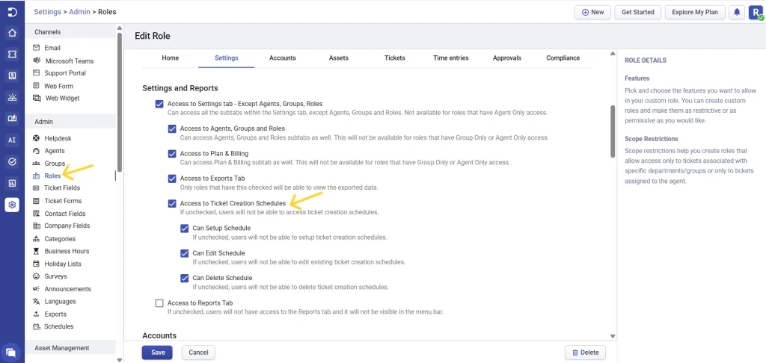Open the knowledge base book icon
The width and height of the screenshot is (766, 363).
pos(12,119)
